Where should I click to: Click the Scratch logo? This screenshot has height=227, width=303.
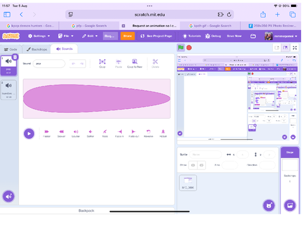[11, 36]
